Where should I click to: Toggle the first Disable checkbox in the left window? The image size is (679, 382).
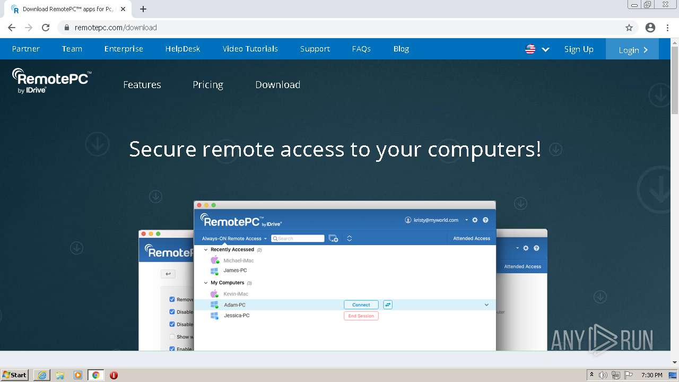point(172,312)
